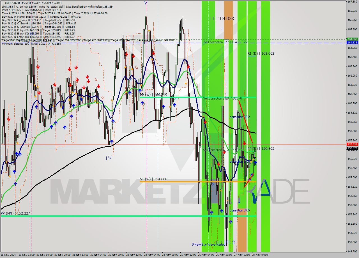Click the 151.680 value on price axis
The image size is (359, 258).
352,224
